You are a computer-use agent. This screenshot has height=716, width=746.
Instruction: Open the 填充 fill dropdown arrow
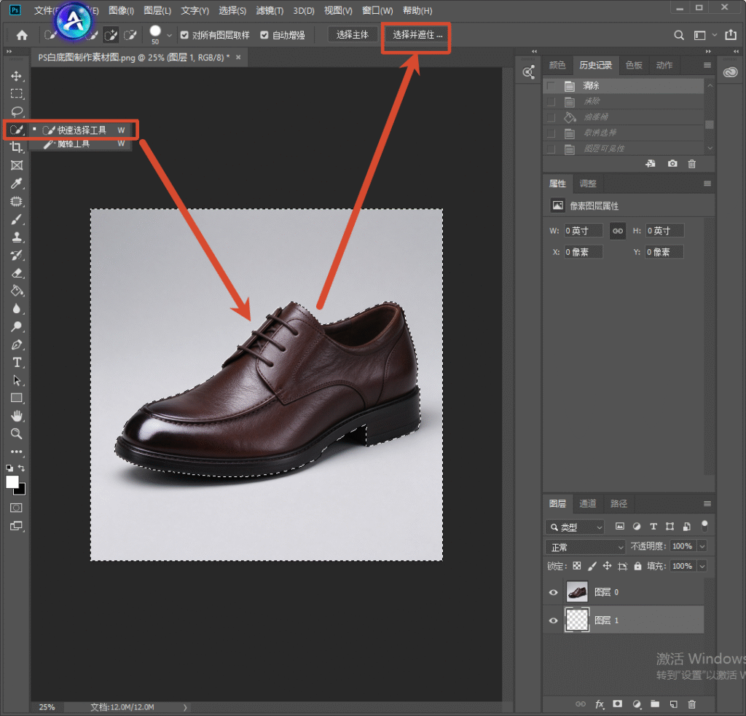tap(702, 566)
